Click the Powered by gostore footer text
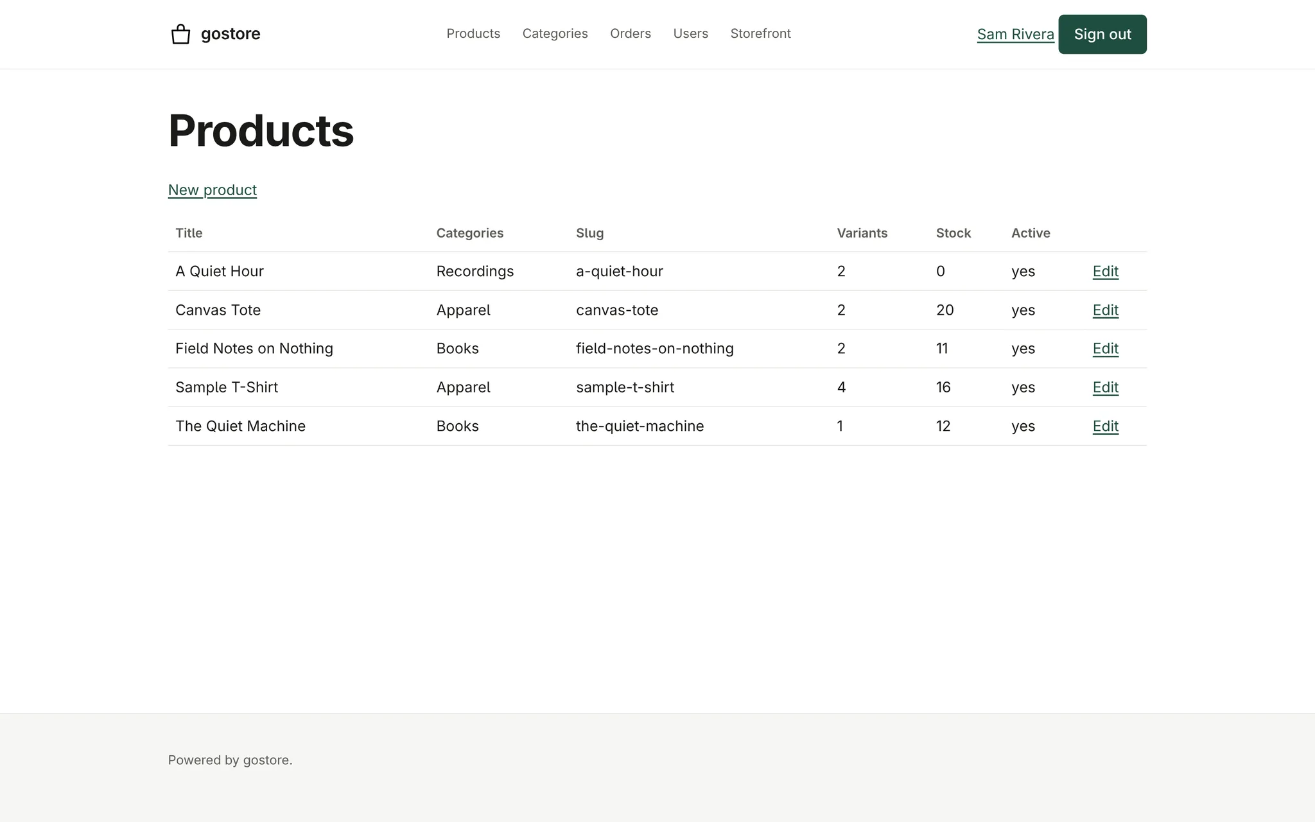The height and width of the screenshot is (822, 1315). pyautogui.click(x=230, y=760)
